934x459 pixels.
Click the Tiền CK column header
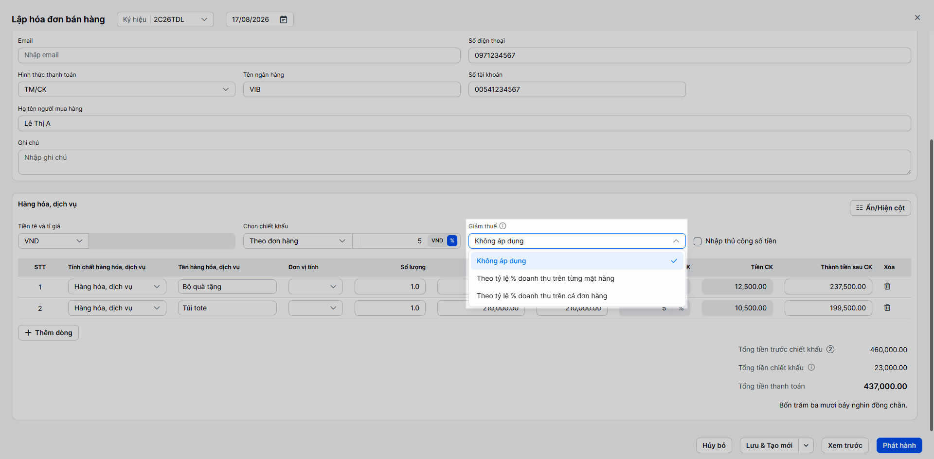pos(762,267)
